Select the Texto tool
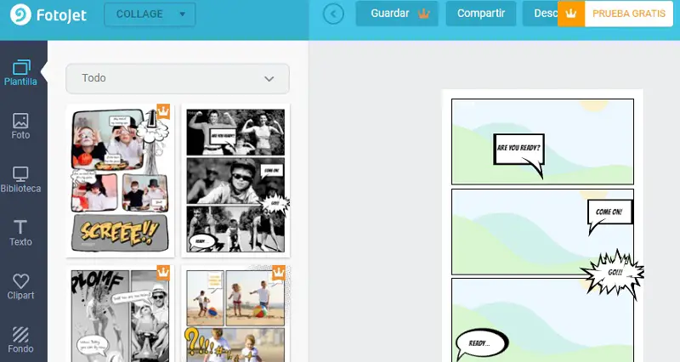Viewport: 680px width, 362px height. pyautogui.click(x=20, y=233)
